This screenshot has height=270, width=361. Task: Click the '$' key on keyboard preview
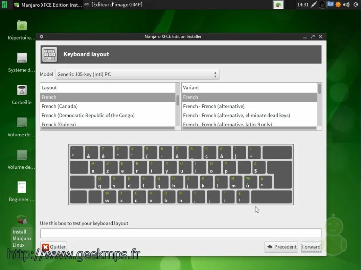tap(258, 167)
